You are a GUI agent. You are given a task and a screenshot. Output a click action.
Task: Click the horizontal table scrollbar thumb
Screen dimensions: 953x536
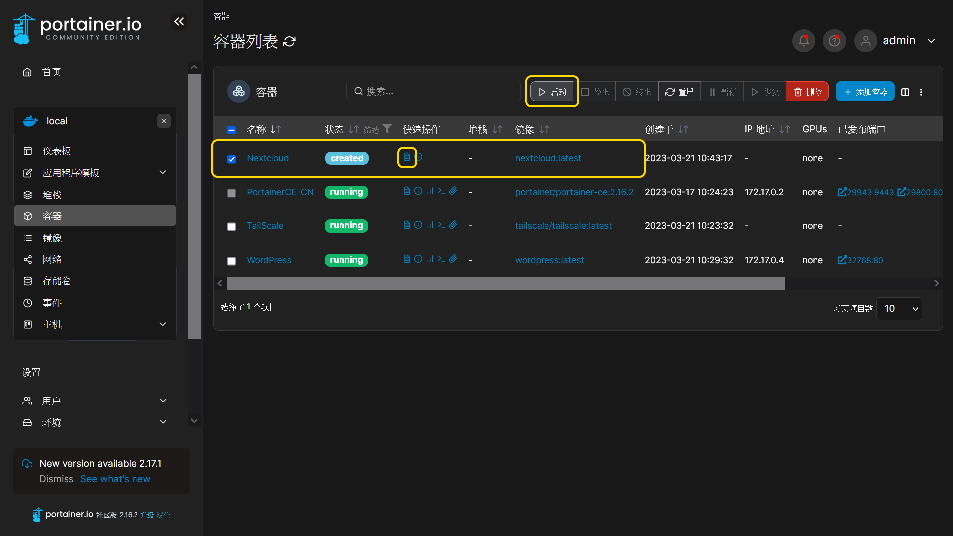[505, 283]
